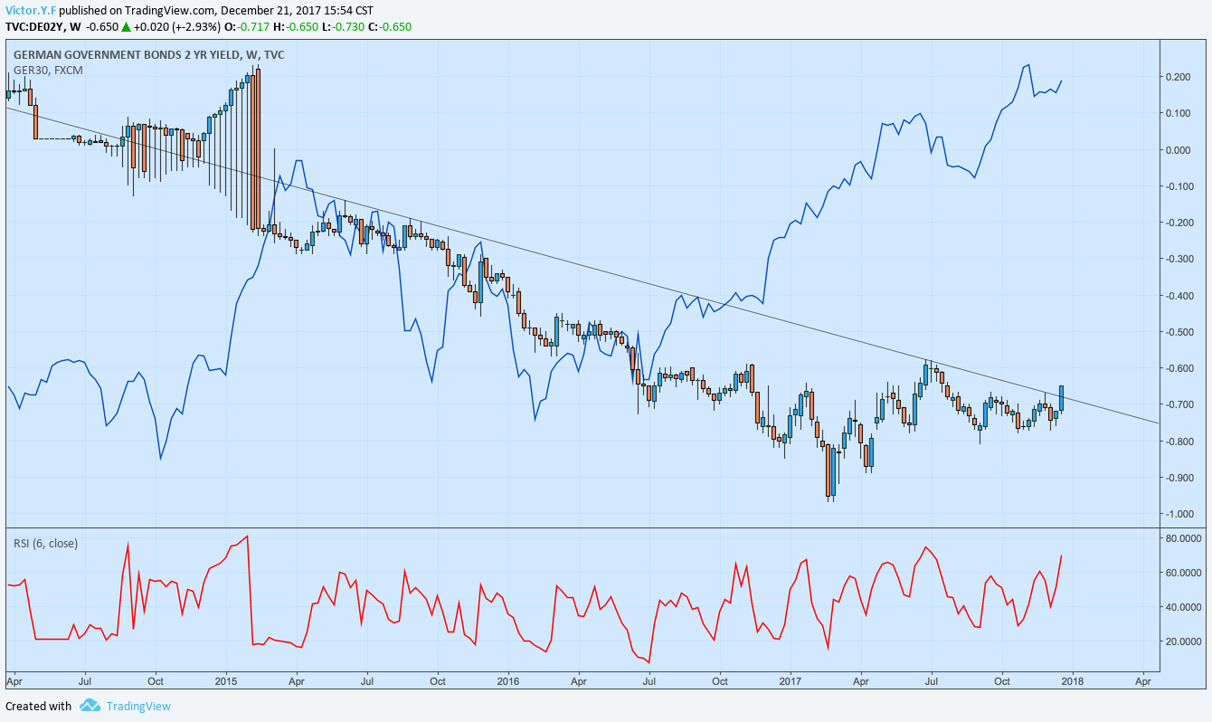Click the 0.000 price axis label
1212x722 pixels.
tap(1177, 149)
